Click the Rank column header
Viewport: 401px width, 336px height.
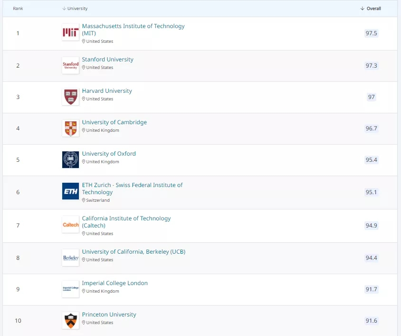tap(18, 9)
